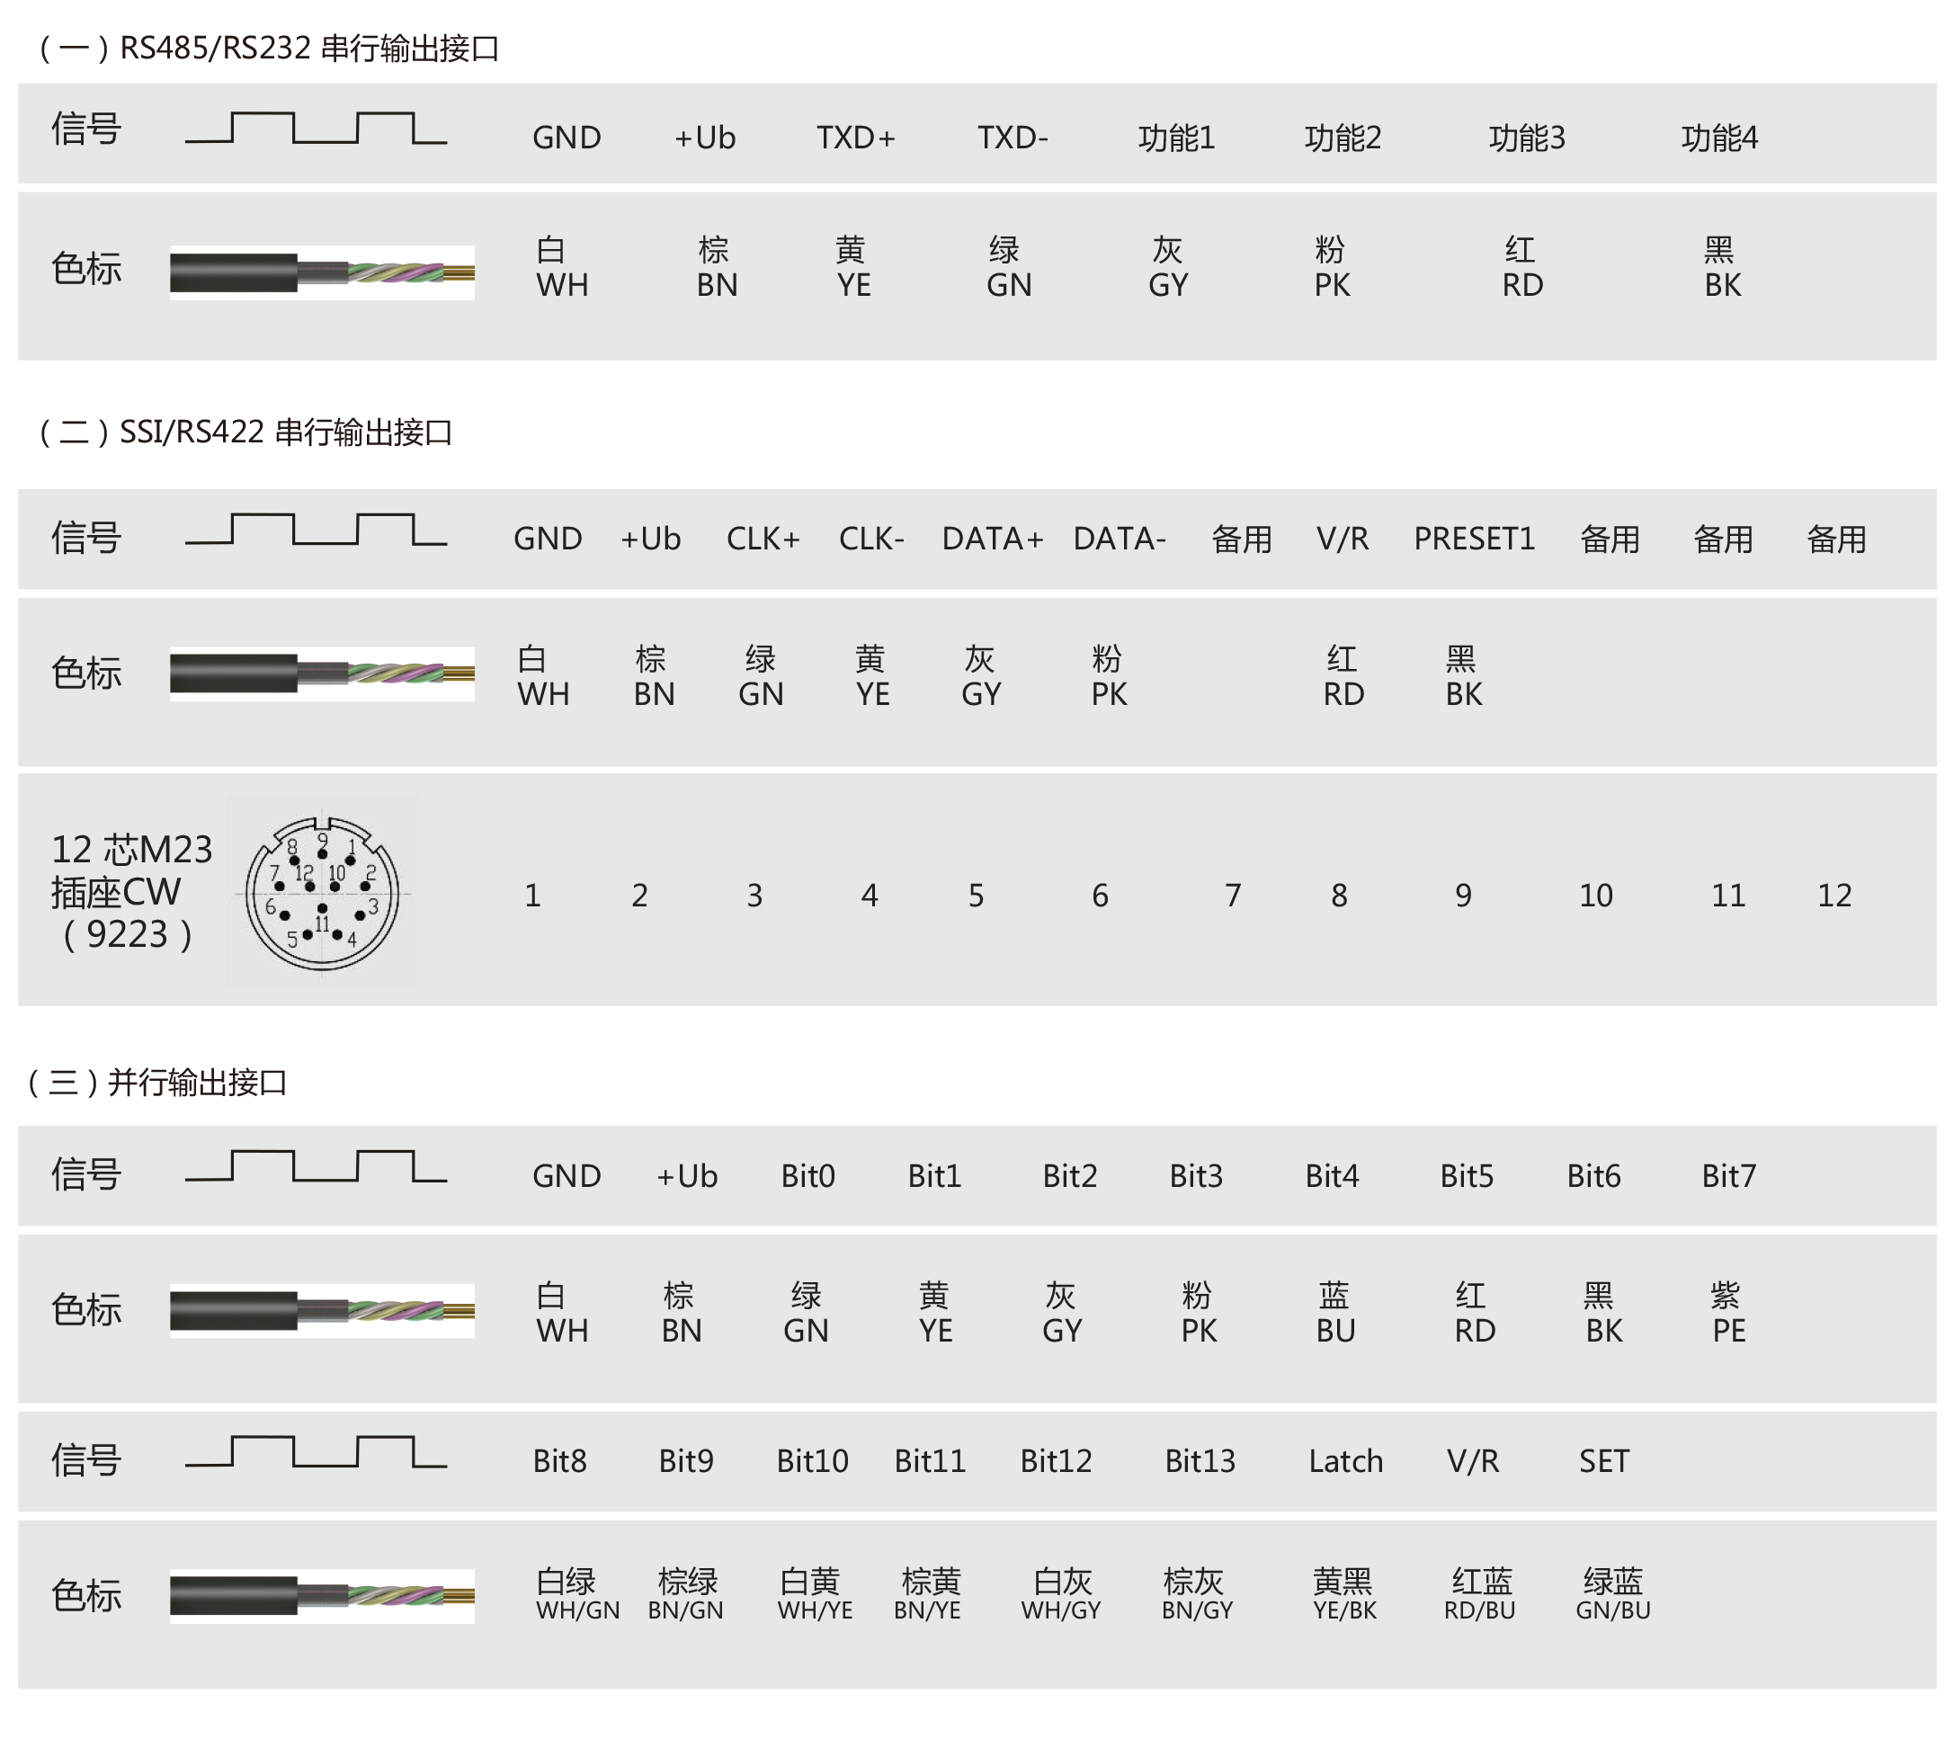Select the PRESET1 signal label

pyautogui.click(x=1475, y=539)
